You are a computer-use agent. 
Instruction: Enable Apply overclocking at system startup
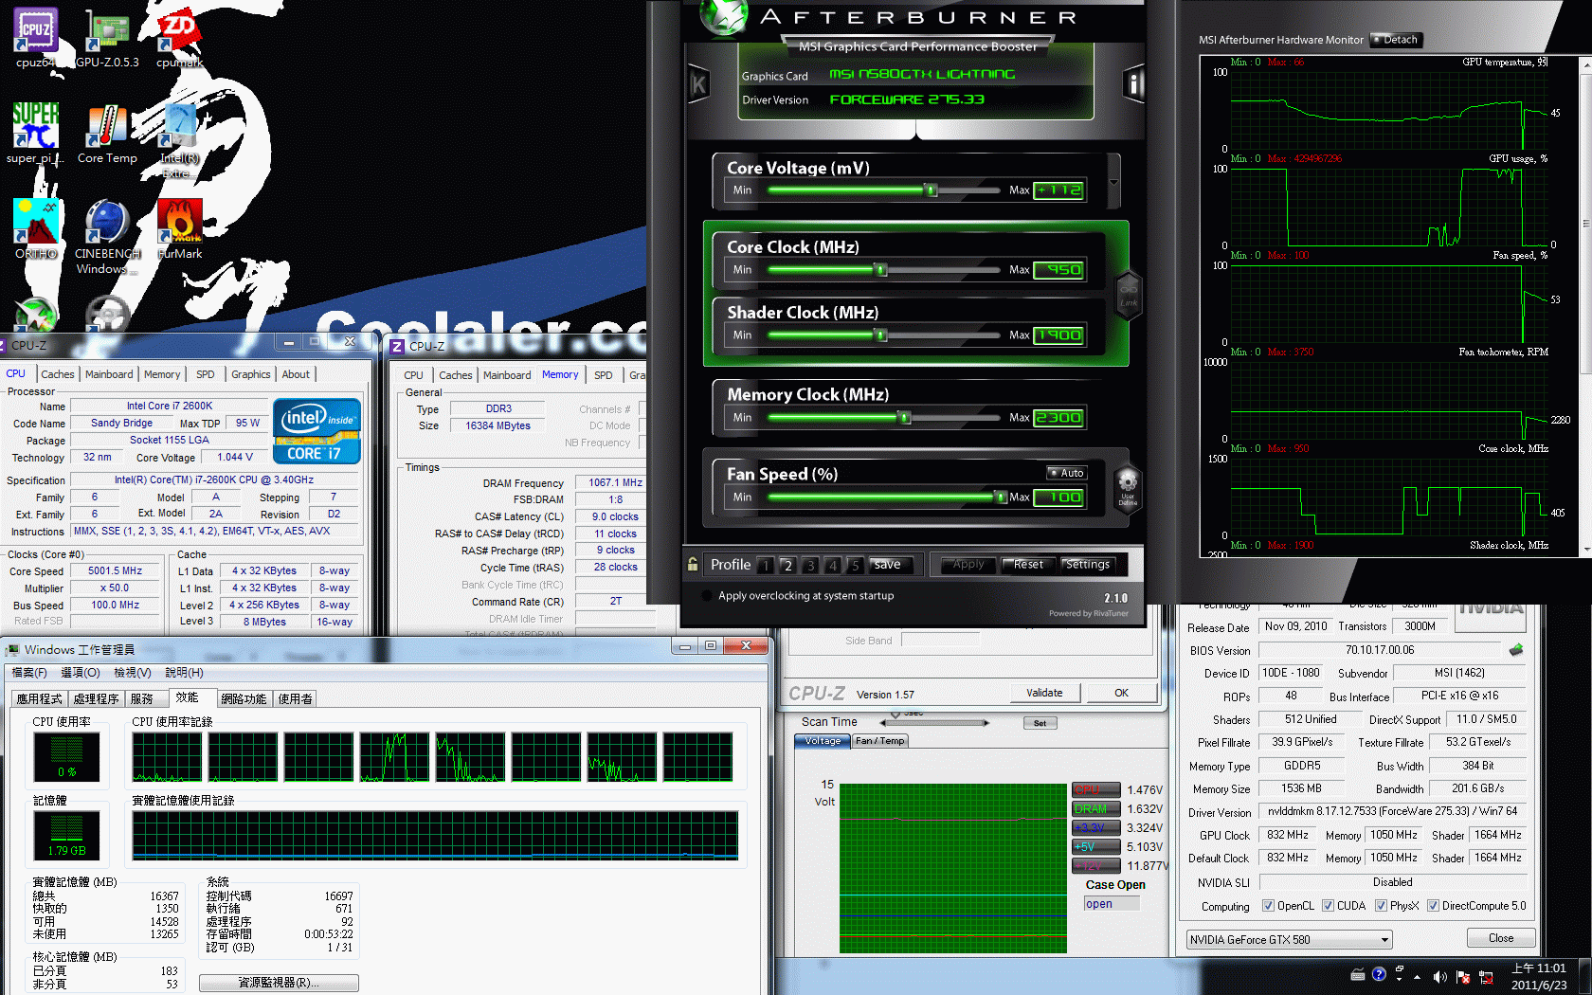tap(707, 596)
